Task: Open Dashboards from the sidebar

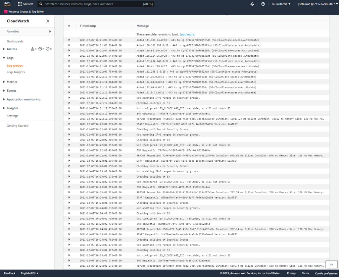Action: pos(15,41)
